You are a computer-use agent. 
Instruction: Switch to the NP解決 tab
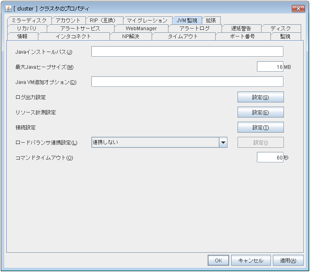130,36
